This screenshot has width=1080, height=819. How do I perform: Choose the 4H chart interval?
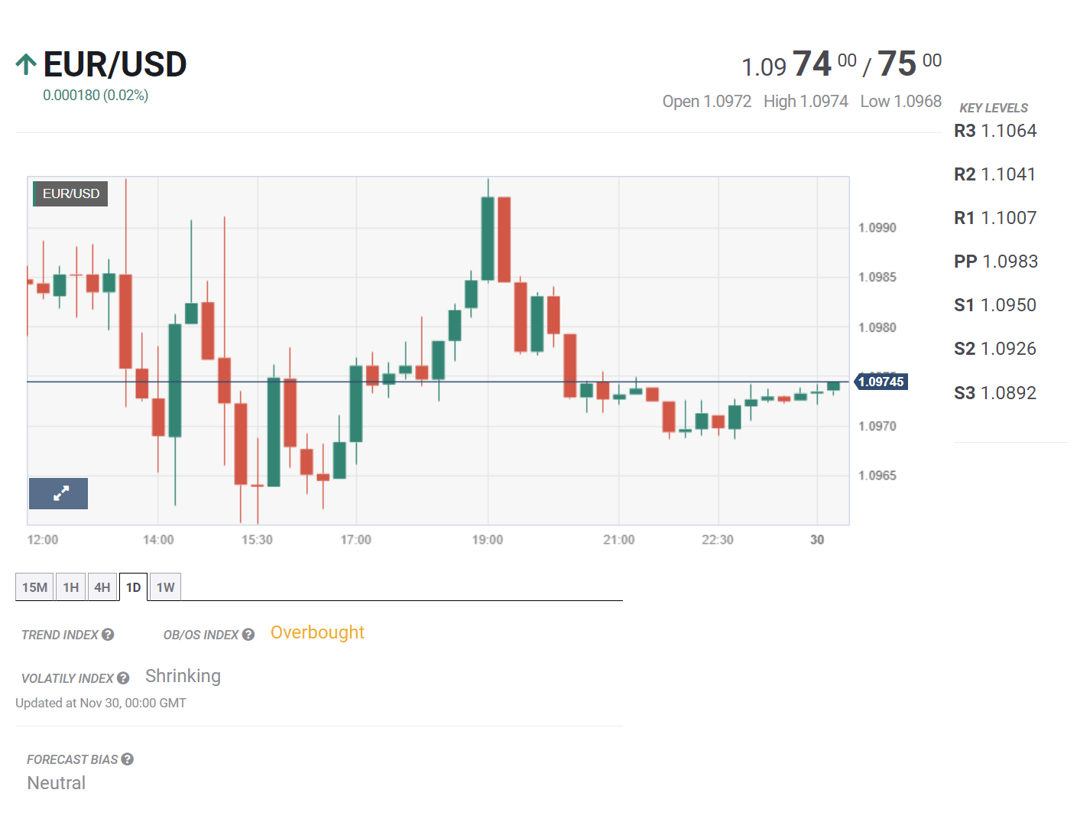click(102, 587)
